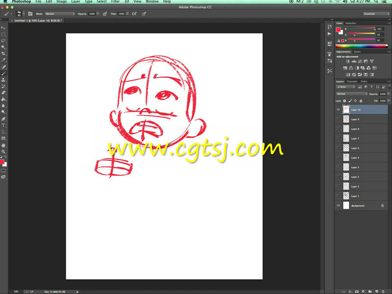Open the Essentials workspace dropdown

[x=376, y=14]
